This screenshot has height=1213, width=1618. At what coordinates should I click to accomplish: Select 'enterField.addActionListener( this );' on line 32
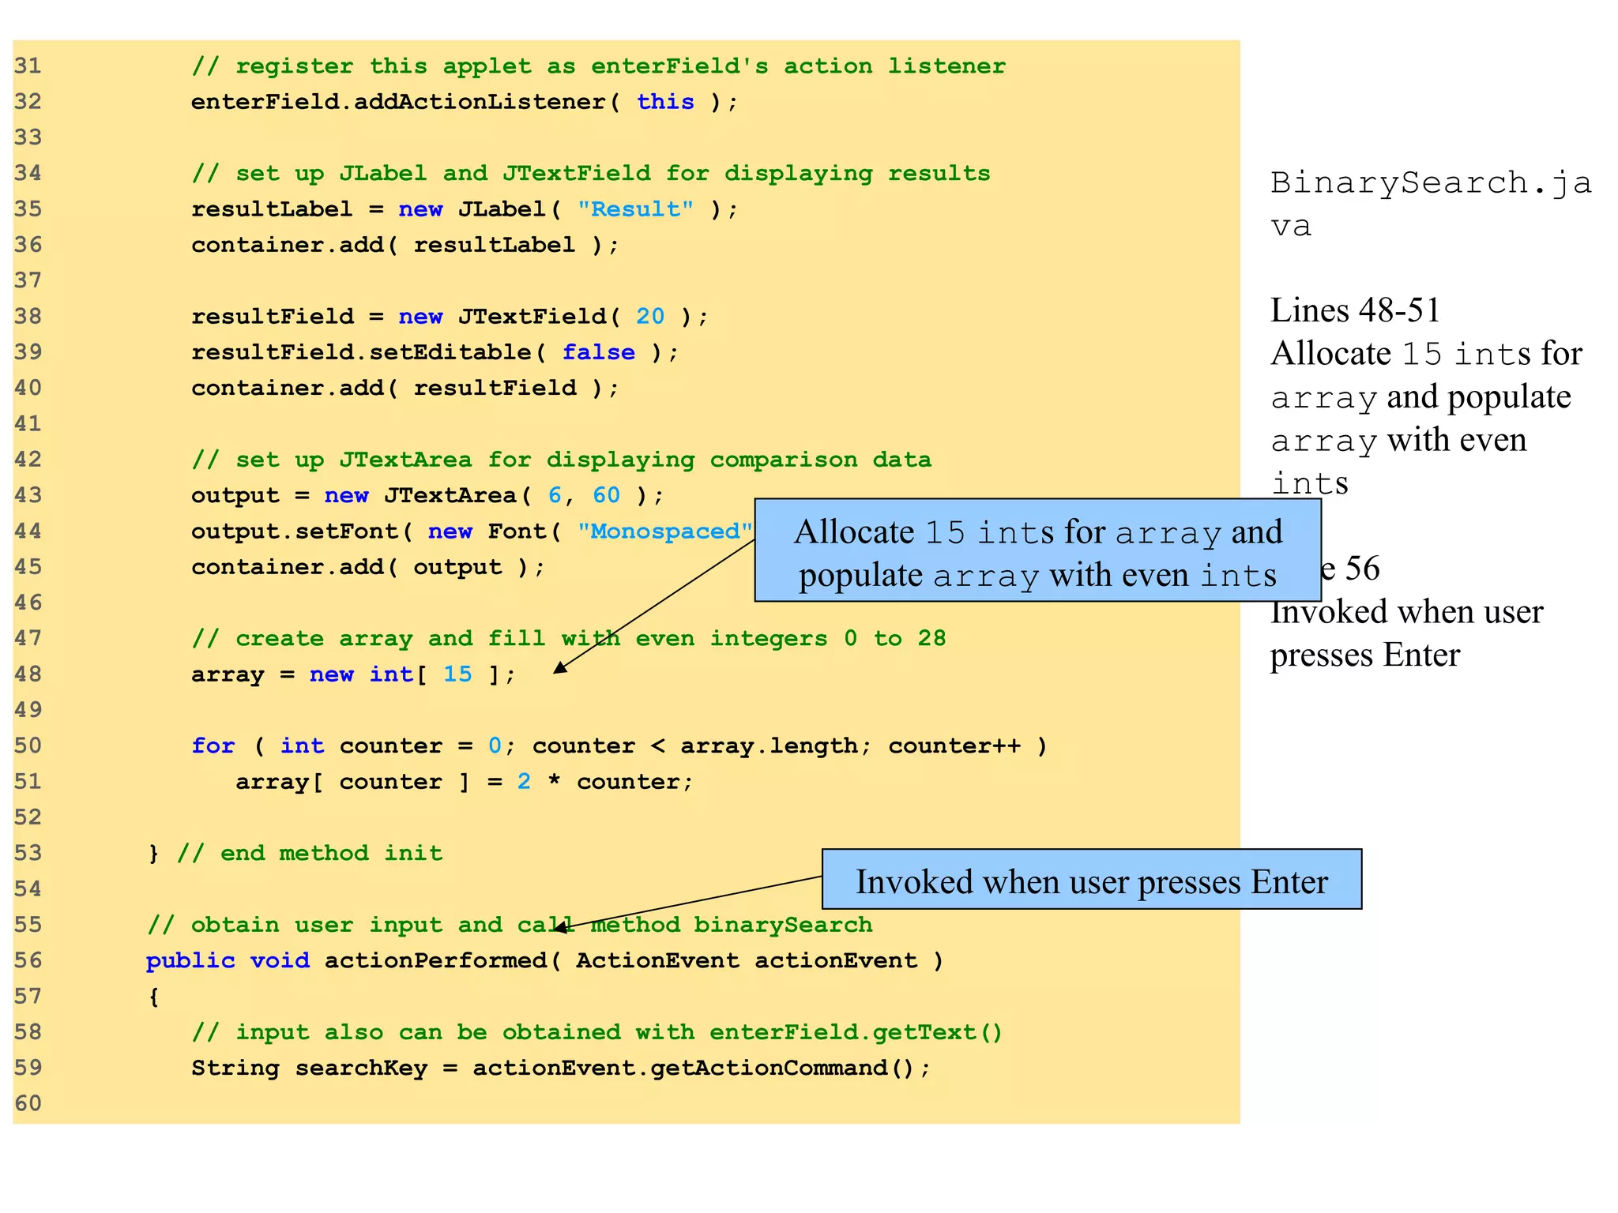tap(465, 102)
